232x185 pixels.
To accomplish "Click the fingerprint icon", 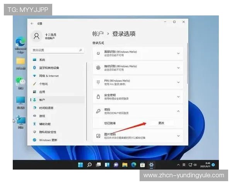I will coord(98,68).
